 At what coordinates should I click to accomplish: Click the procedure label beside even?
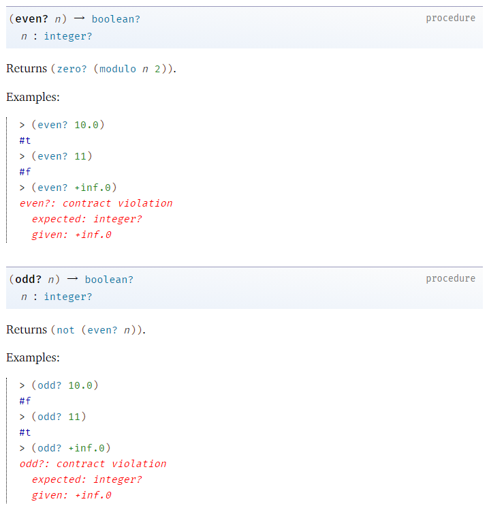tap(450, 18)
